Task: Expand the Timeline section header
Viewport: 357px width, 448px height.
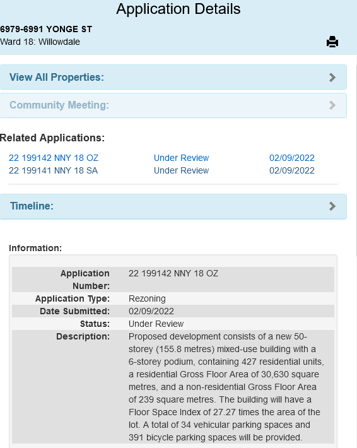Action: point(173,206)
